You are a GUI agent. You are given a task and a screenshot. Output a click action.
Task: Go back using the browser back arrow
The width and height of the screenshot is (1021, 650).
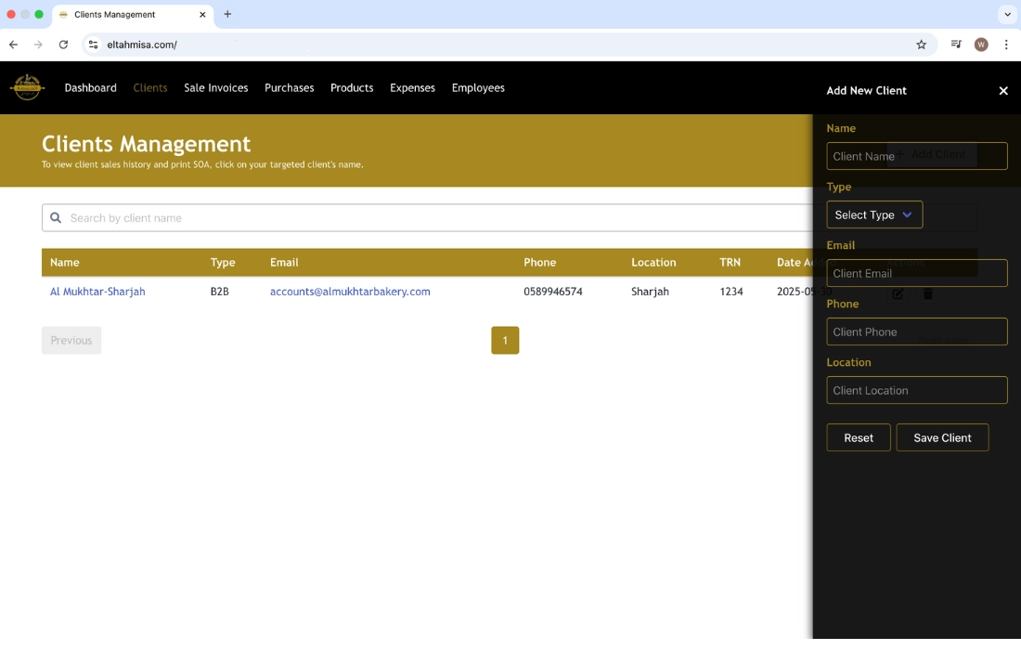click(x=13, y=45)
